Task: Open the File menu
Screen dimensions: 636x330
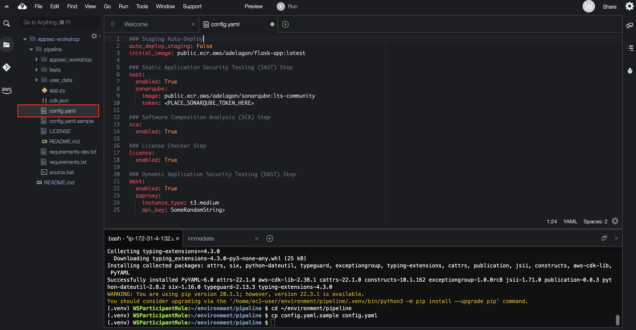Action: pos(38,6)
